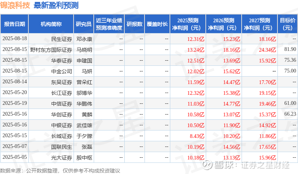Click the 数据来源 disclaimer footer text

(x=60, y=171)
